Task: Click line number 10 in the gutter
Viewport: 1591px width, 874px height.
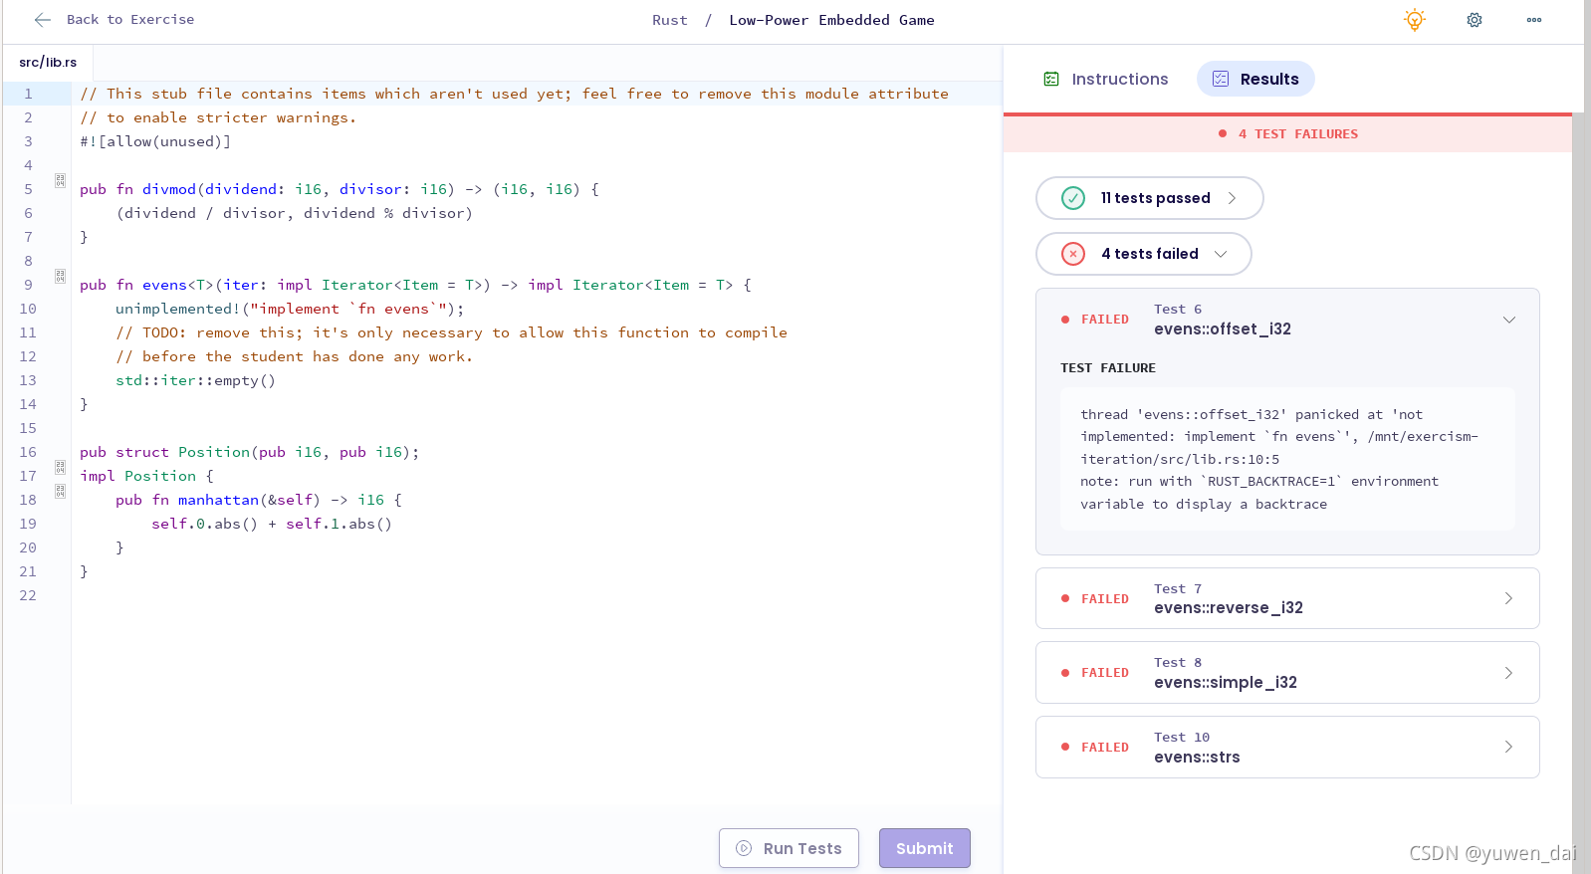Action: tap(28, 309)
